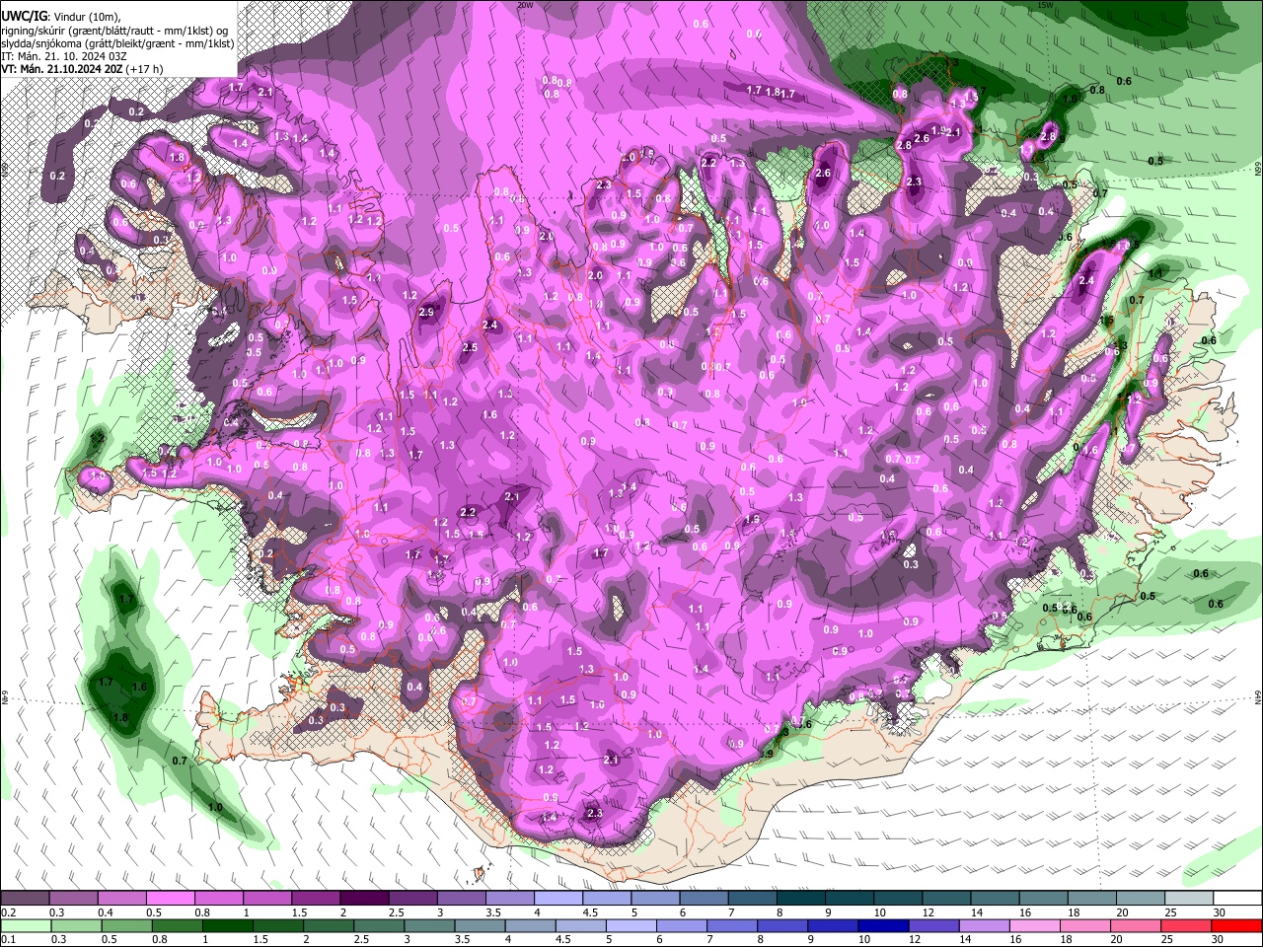Select the dark teal swatch labeled 8

pos(799,899)
